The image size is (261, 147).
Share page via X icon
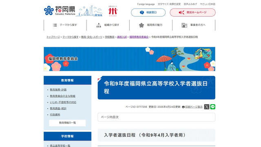[207, 107]
